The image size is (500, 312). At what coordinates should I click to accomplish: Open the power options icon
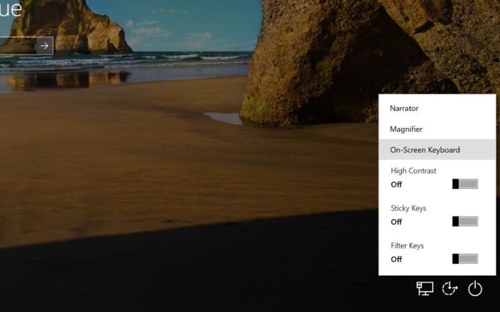pos(476,288)
